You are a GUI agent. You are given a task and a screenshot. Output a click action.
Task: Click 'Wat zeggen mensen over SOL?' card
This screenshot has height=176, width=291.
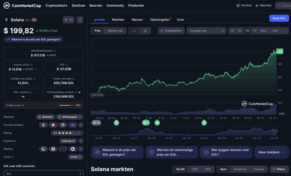click(226, 152)
